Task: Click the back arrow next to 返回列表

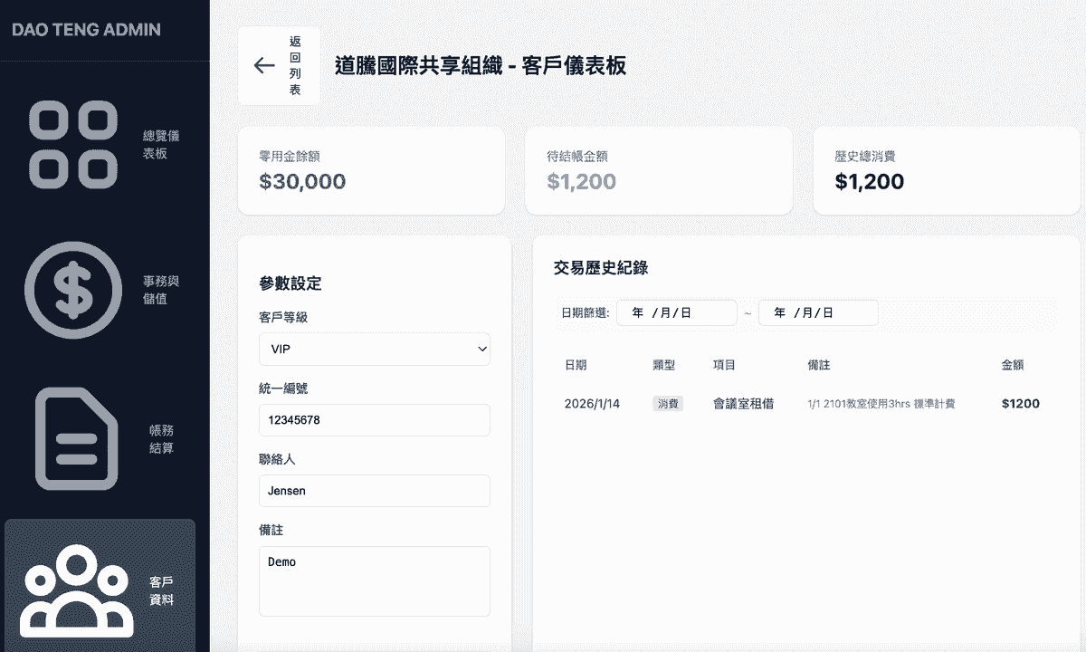Action: (x=263, y=65)
